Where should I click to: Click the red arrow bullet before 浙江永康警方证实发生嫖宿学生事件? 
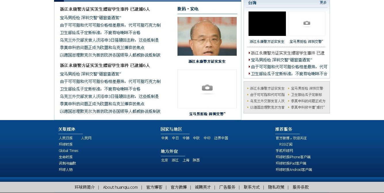coord(249,53)
